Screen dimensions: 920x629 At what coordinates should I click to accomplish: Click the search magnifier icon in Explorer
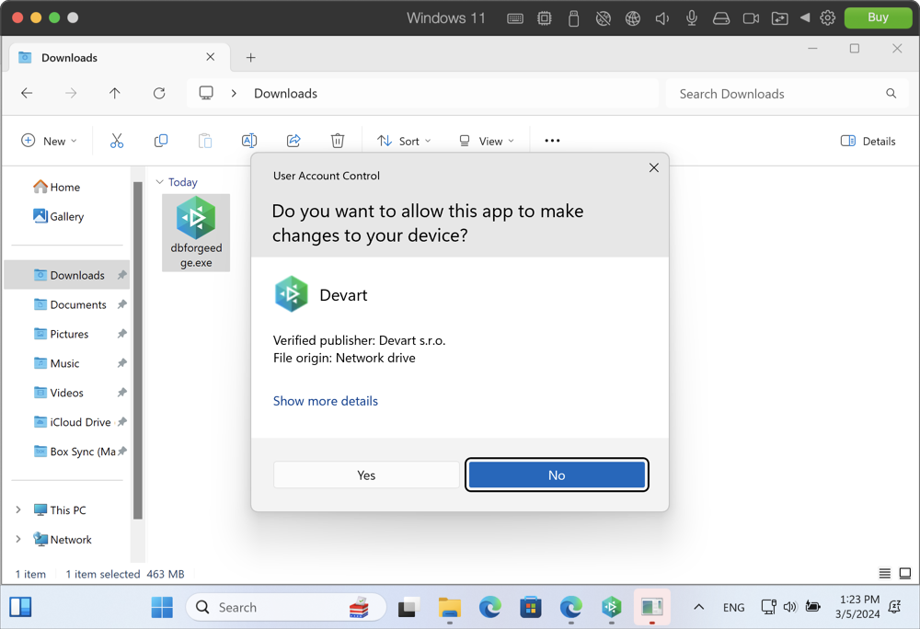[891, 93]
